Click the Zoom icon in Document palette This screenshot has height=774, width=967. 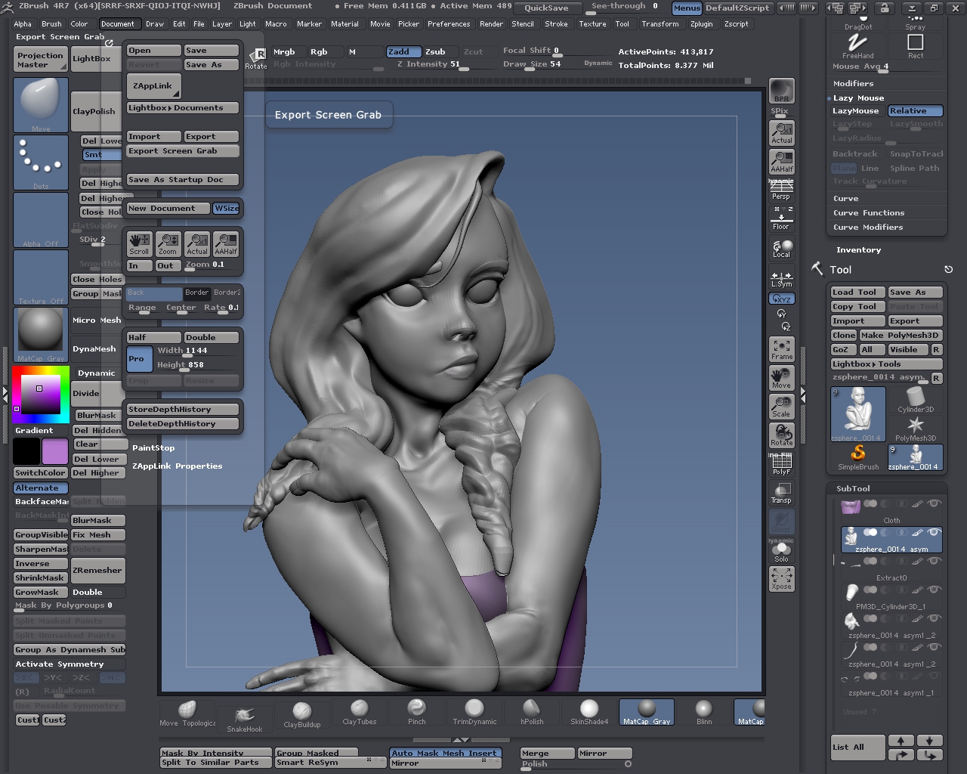[x=168, y=244]
